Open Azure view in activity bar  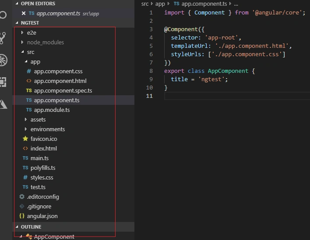tap(4, 104)
